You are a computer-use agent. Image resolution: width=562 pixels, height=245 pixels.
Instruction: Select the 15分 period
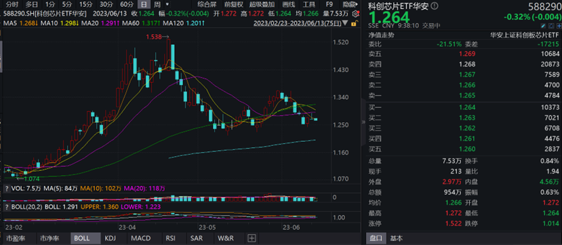pyautogui.click(x=85, y=5)
